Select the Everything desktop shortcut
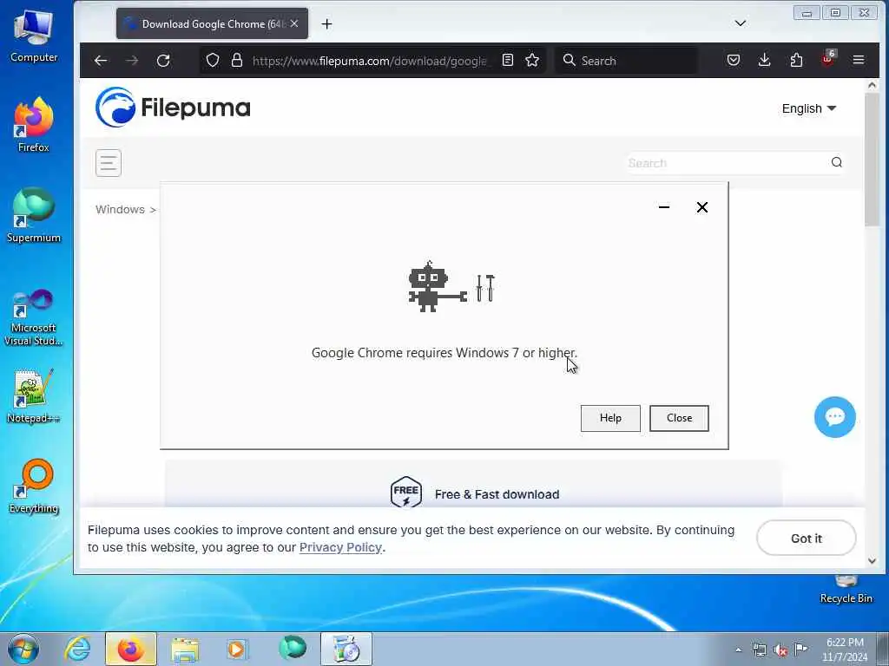This screenshot has width=889, height=666. [x=34, y=487]
